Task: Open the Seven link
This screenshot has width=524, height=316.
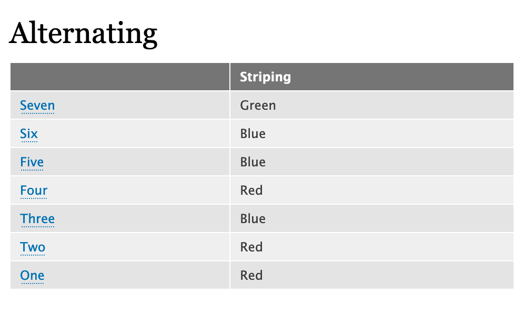Action: point(37,105)
